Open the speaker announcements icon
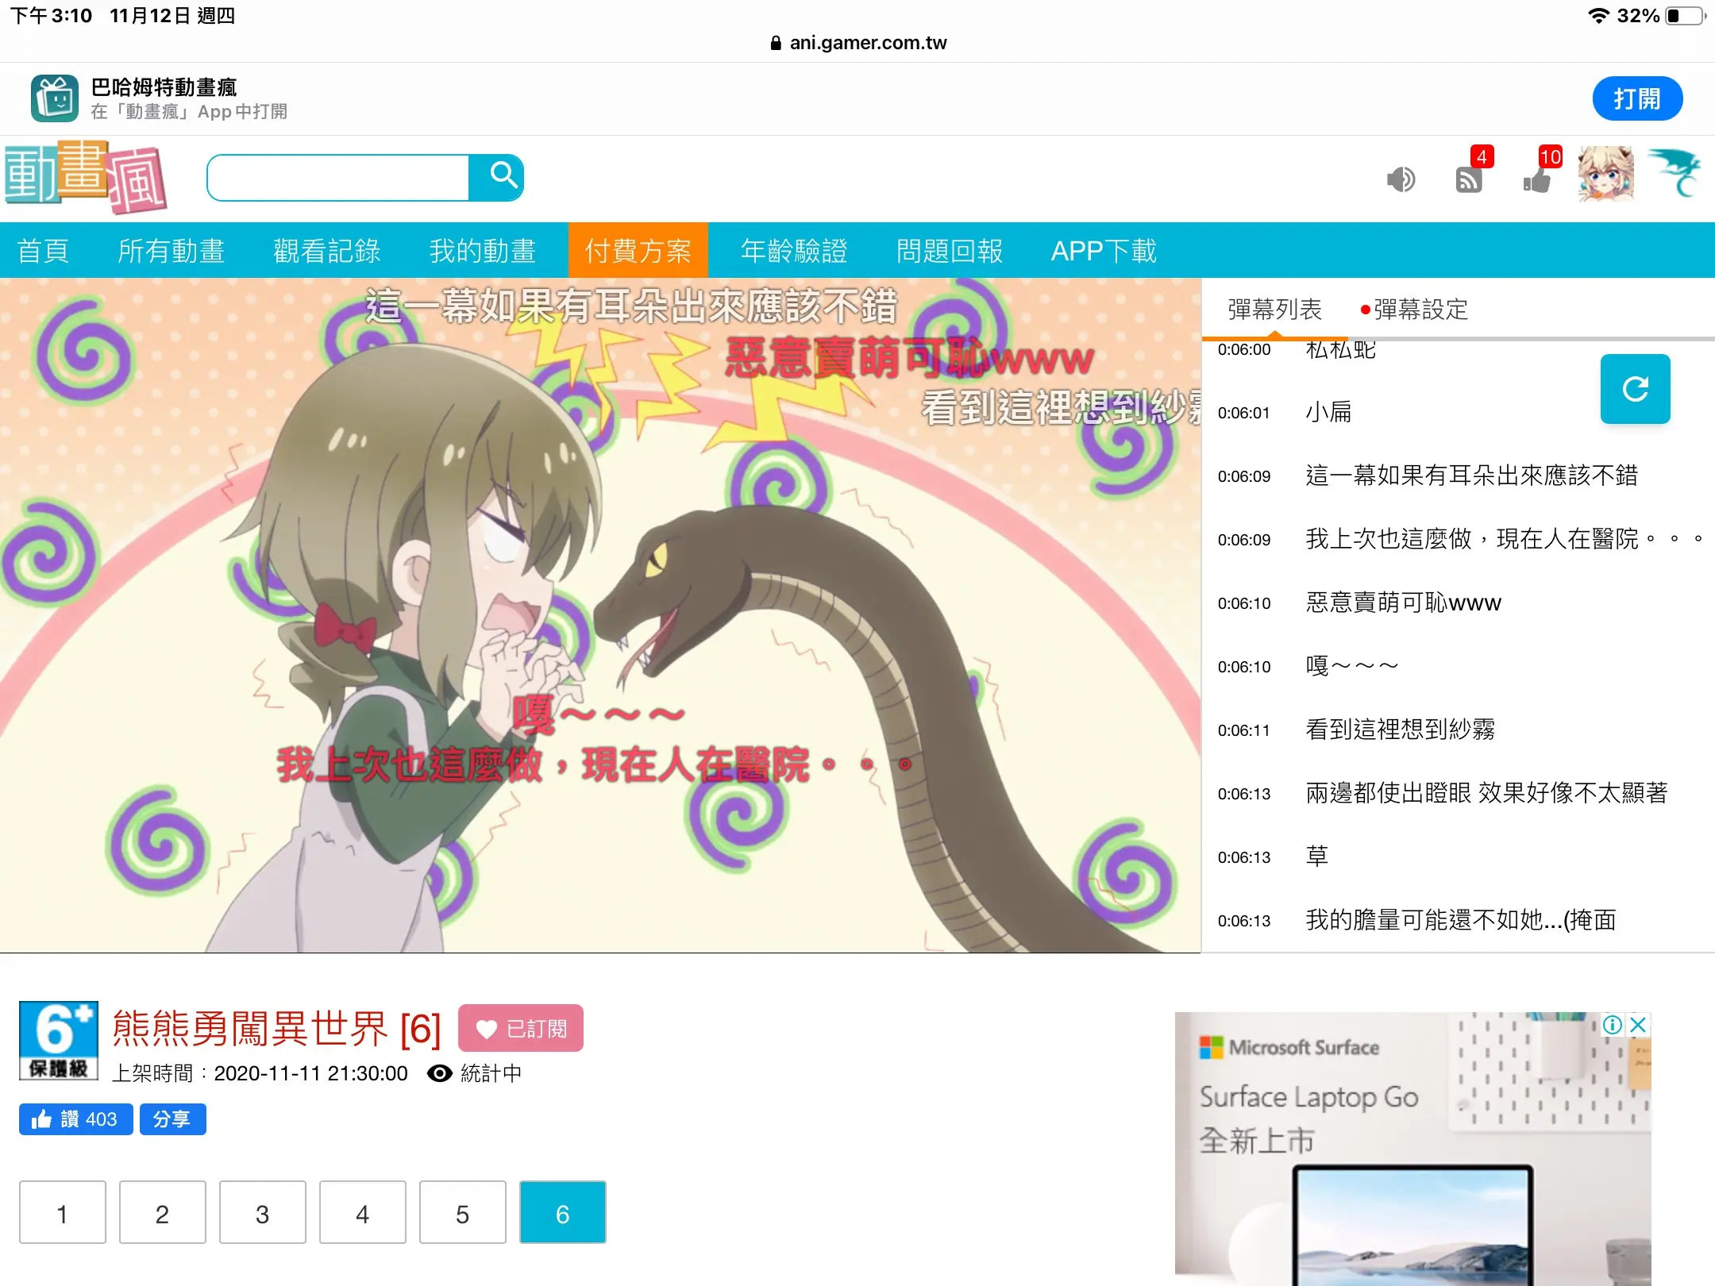The height and width of the screenshot is (1286, 1715). pyautogui.click(x=1401, y=179)
